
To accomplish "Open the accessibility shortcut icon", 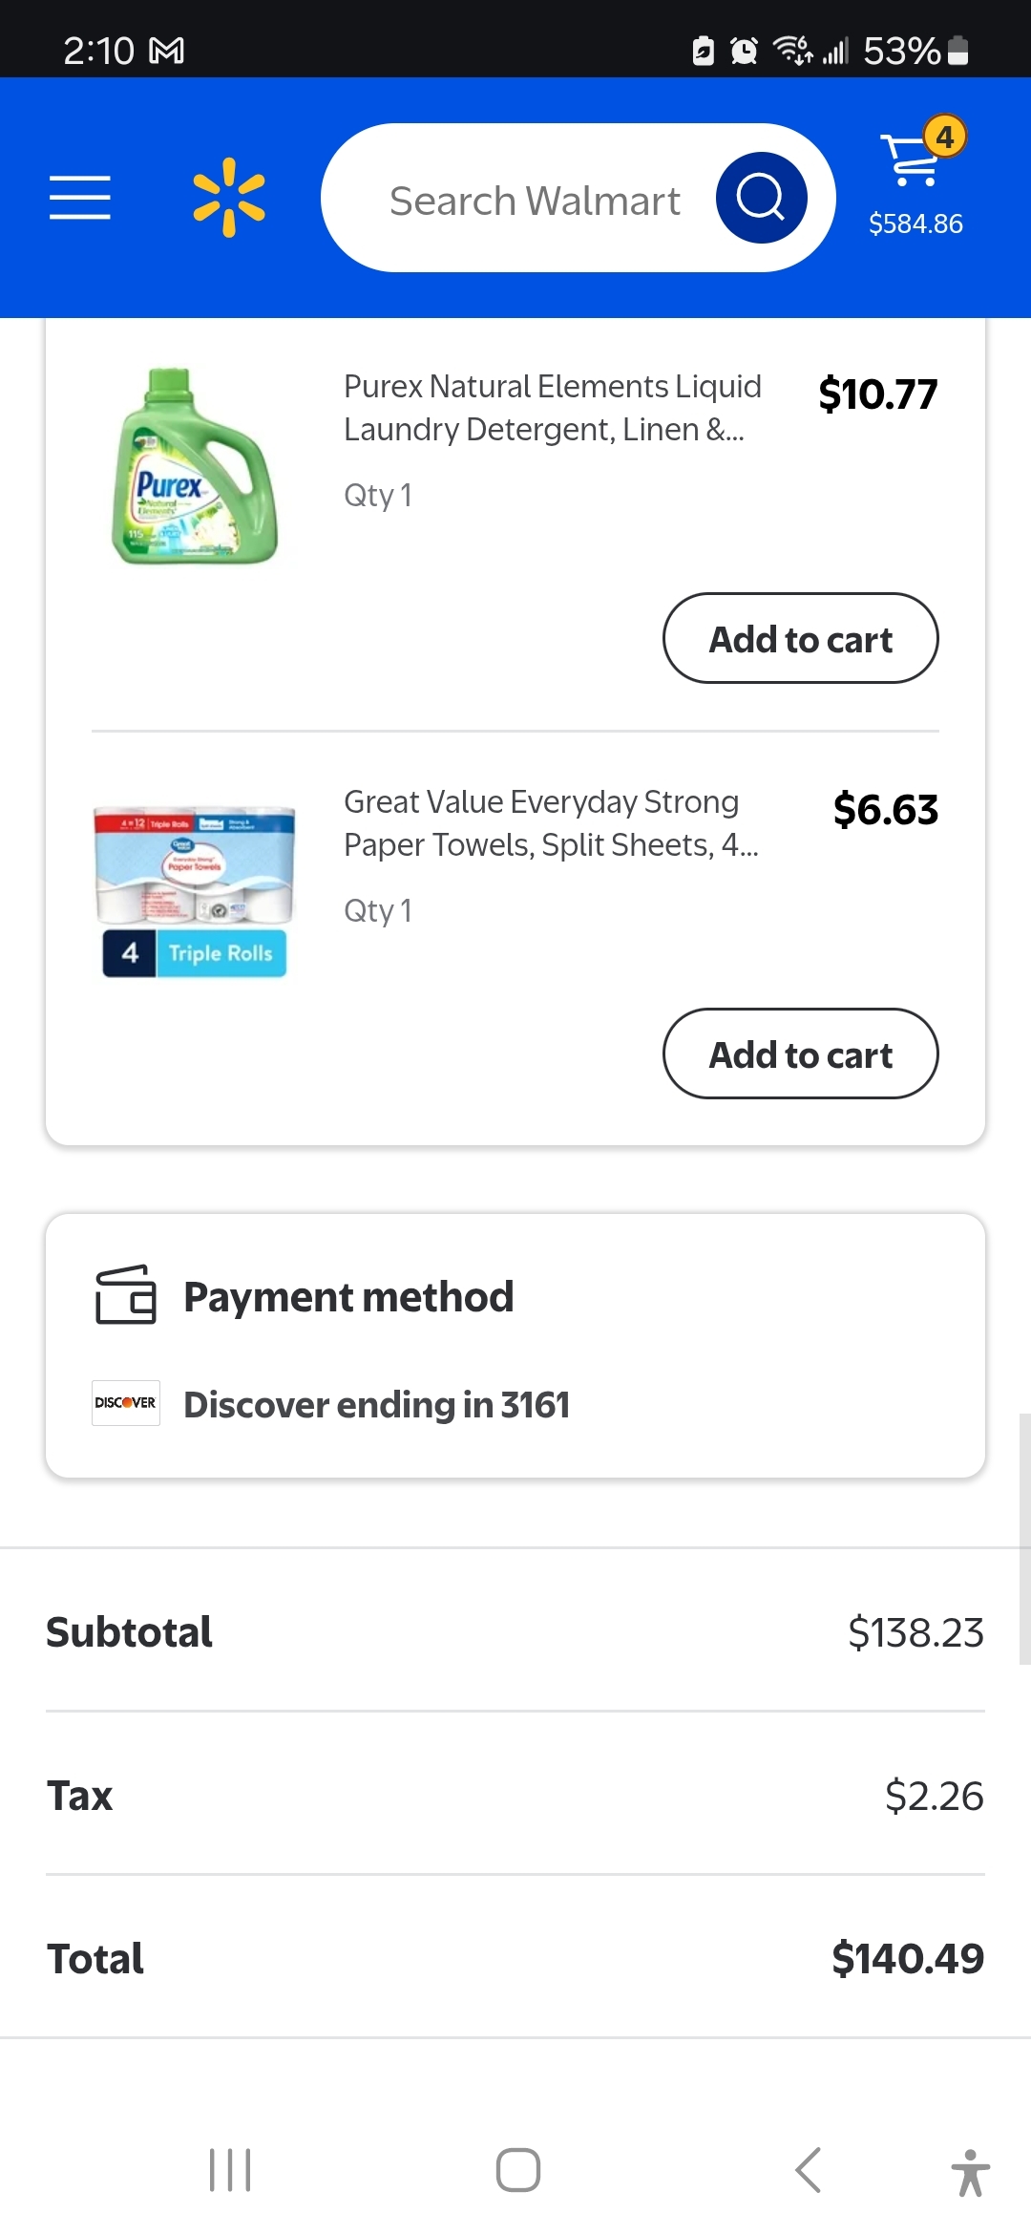I will [x=970, y=2172].
